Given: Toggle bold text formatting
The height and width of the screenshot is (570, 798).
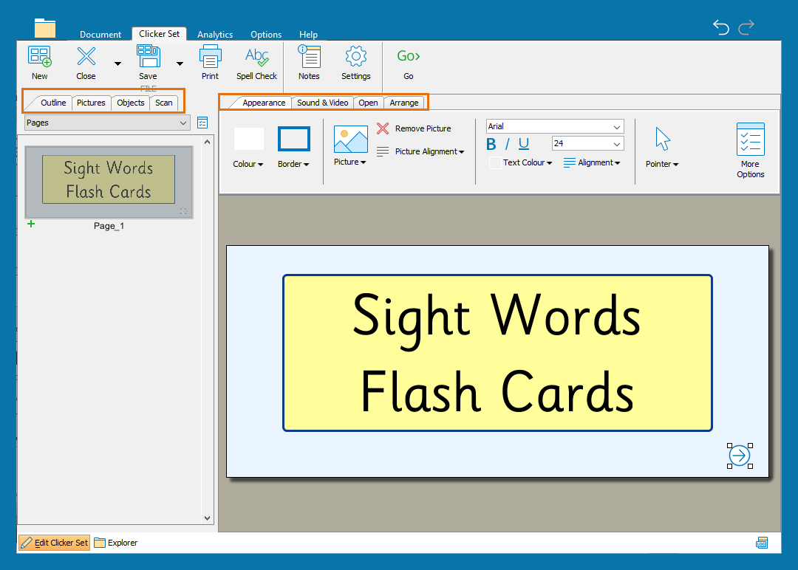Looking at the screenshot, I should point(491,144).
